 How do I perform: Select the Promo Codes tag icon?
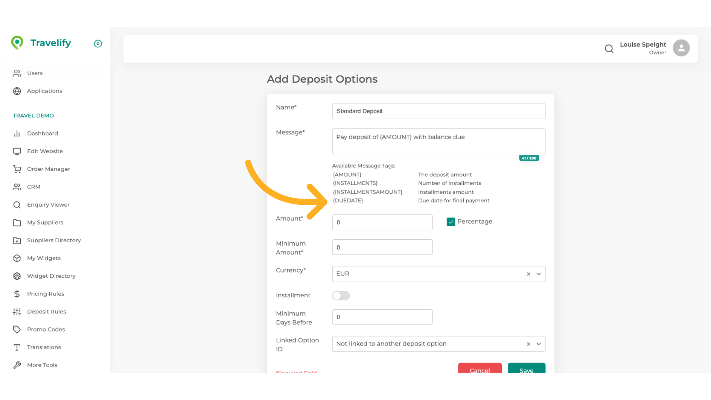click(x=17, y=329)
